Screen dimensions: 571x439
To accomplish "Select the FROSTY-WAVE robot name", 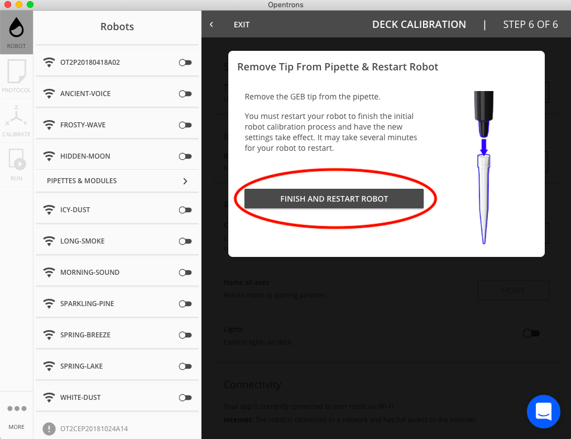I will pyautogui.click(x=83, y=125).
